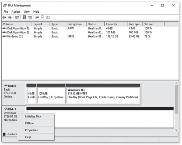Viewport: 182px width, 145px height.
Task: Sort by the Free Space column header
Action: (x=135, y=24)
